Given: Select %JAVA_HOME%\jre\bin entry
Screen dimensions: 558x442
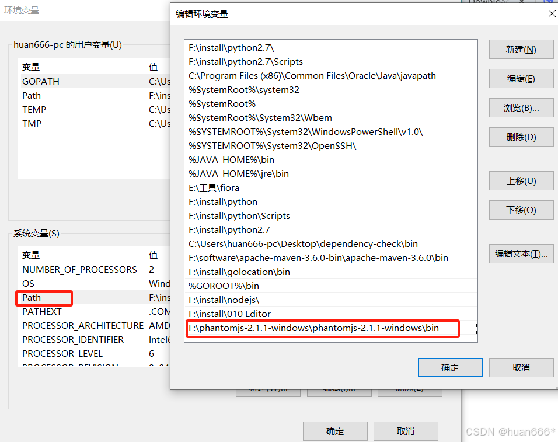Looking at the screenshot, I should 331,173.
